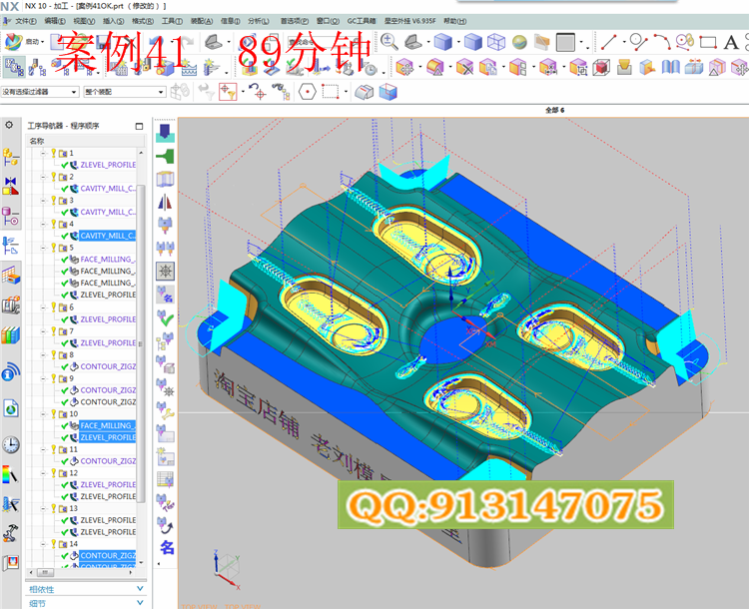
Task: Click scroll-down arrow of navigator list
Action: (141, 563)
